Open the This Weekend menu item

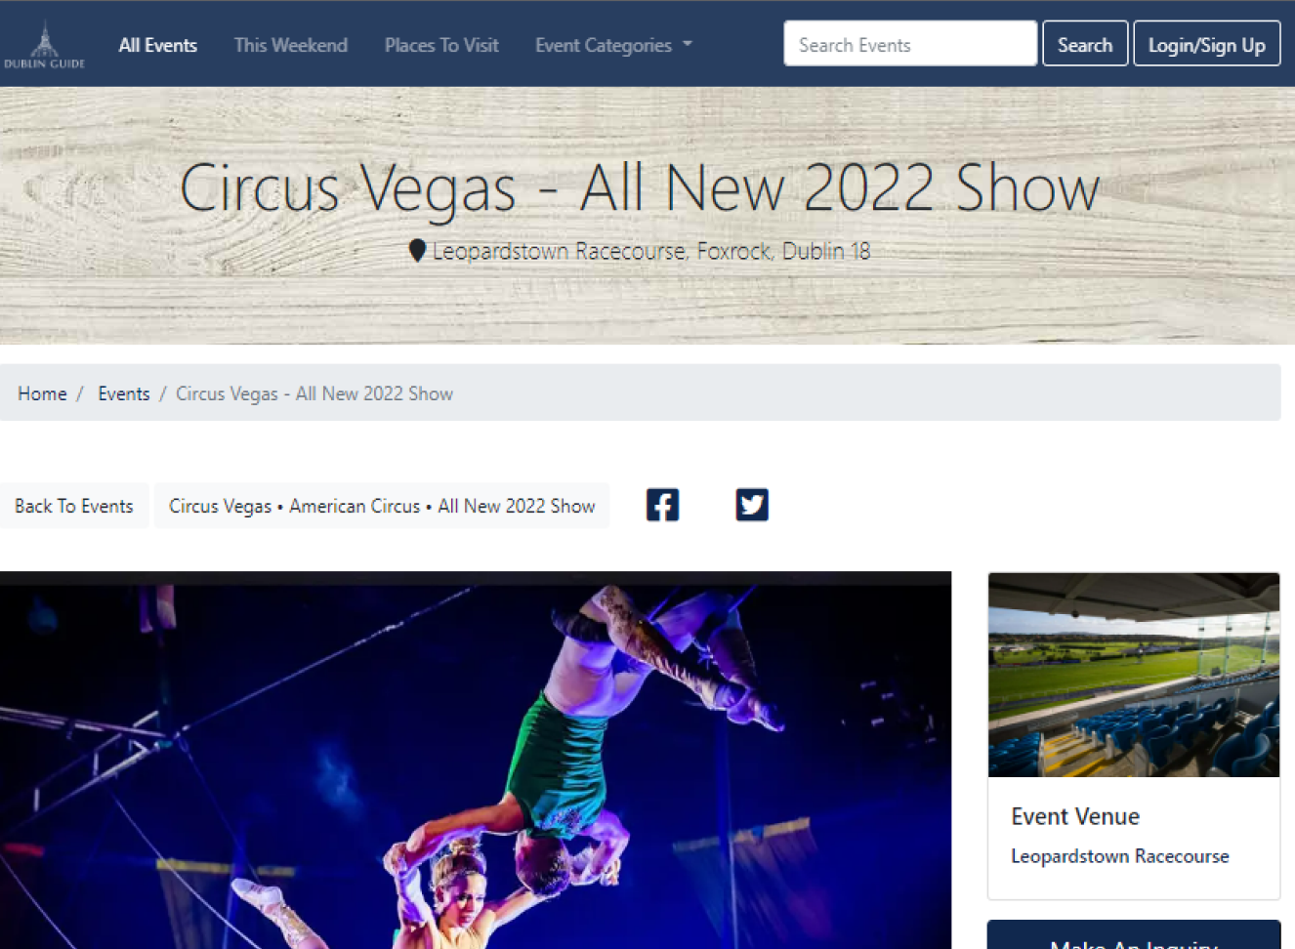(291, 45)
